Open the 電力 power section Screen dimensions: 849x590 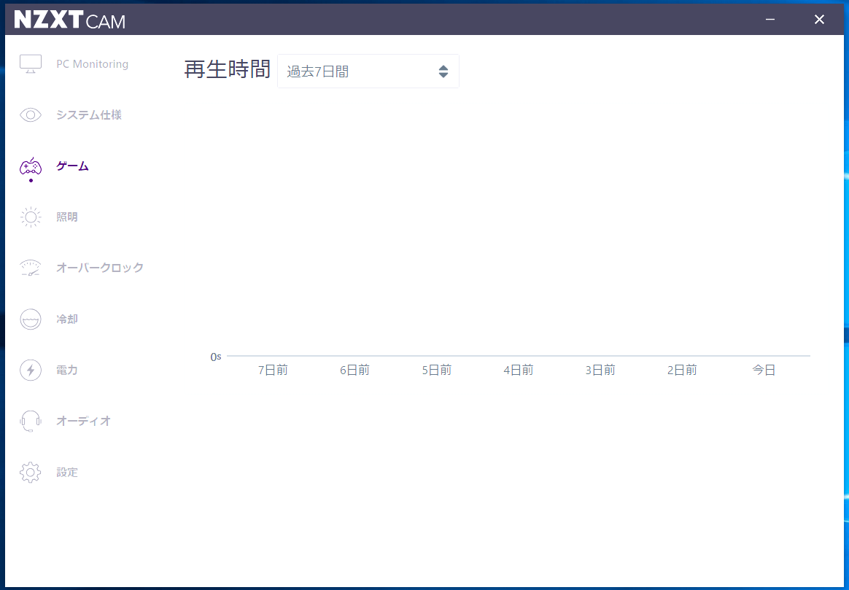pyautogui.click(x=67, y=370)
